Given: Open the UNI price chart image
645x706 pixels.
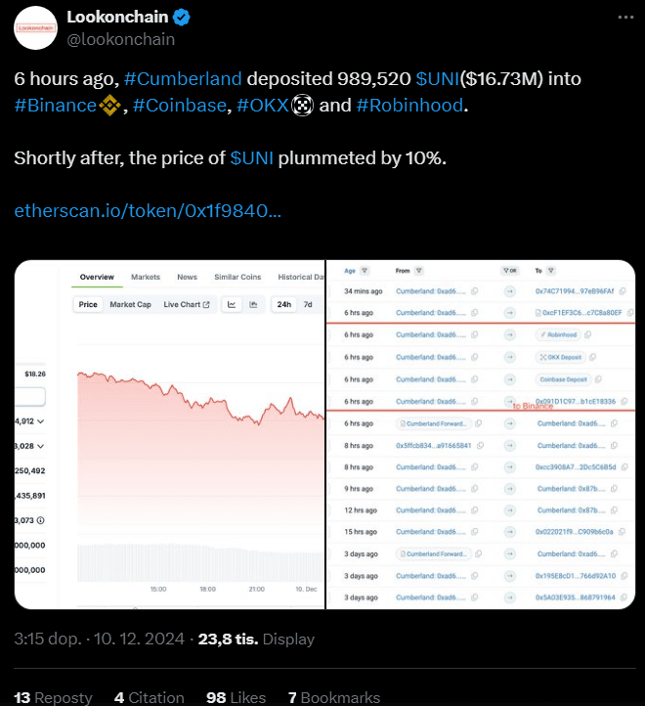Looking at the screenshot, I should point(169,435).
